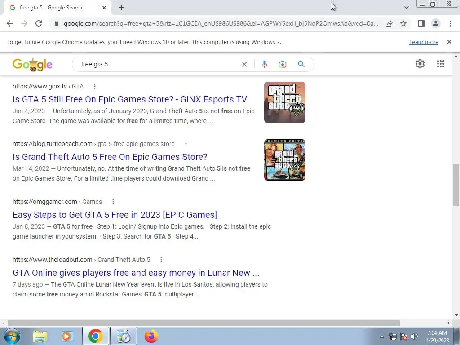Bookmark this page with star icon
This screenshot has height=345, width=460.
pyautogui.click(x=403, y=23)
